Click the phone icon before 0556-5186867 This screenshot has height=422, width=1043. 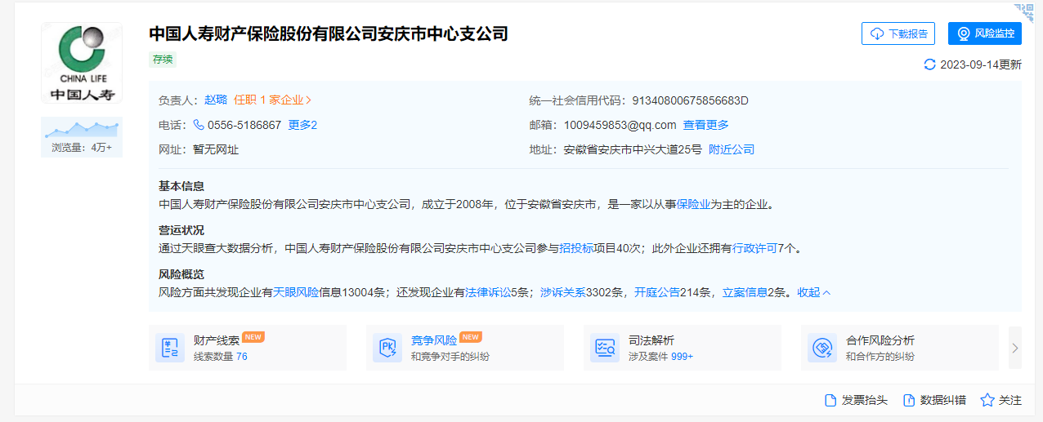[x=199, y=125]
